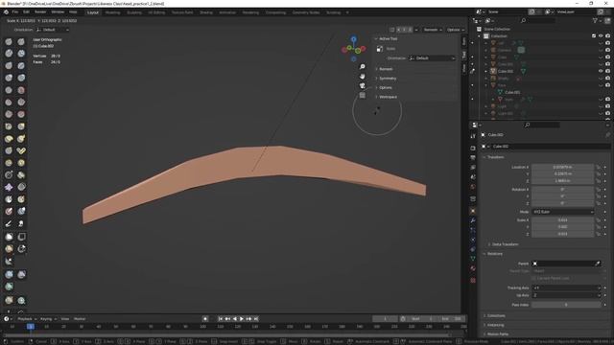The height and width of the screenshot is (345, 614).
Task: Open the timeline Keying menu
Action: [48, 319]
